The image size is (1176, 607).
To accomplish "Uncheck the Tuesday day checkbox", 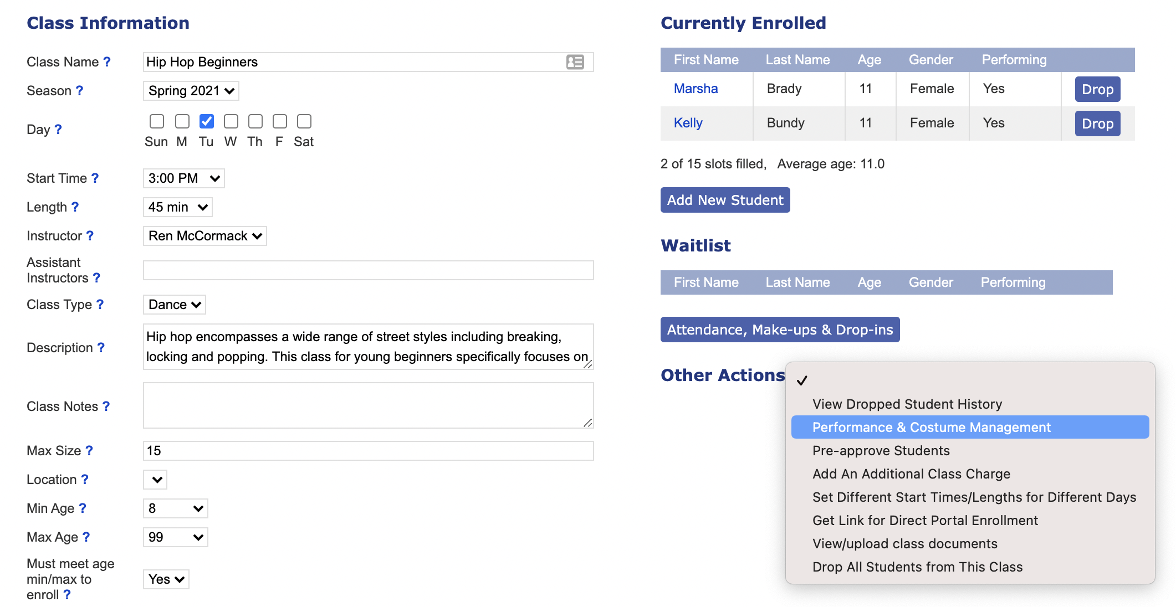I will pyautogui.click(x=207, y=121).
